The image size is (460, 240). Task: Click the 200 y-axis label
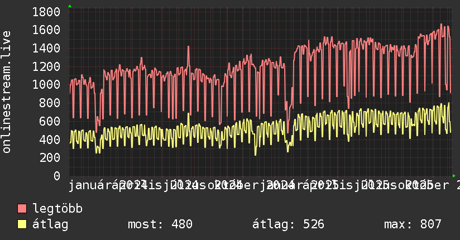click(x=50, y=157)
